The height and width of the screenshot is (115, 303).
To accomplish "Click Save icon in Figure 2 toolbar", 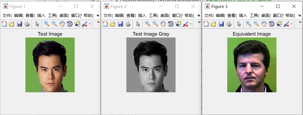I will click(x=120, y=24).
